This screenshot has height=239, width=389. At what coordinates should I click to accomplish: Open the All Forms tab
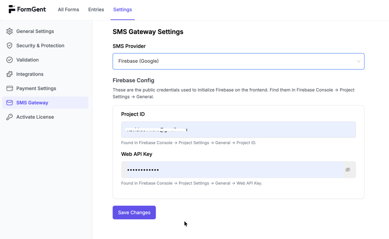point(68,9)
